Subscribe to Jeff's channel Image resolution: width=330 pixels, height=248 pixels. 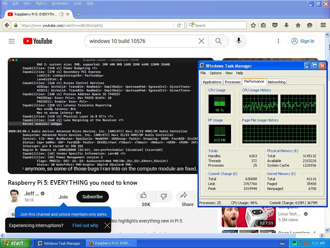(92, 197)
